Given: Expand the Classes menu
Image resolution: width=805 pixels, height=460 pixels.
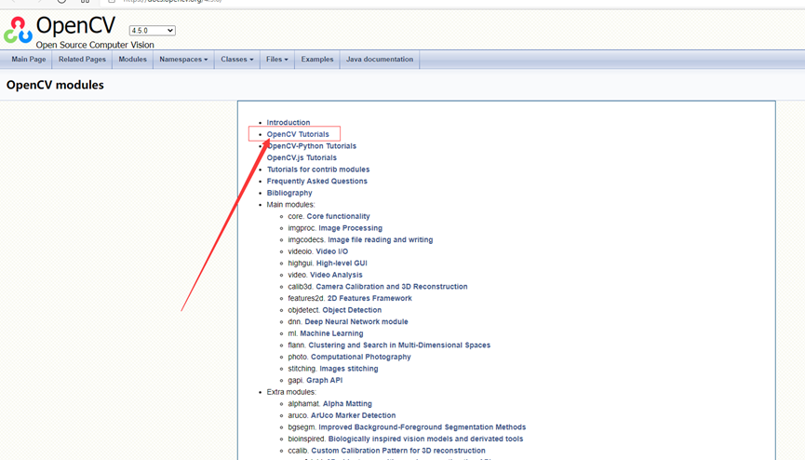Looking at the screenshot, I should 236,60.
